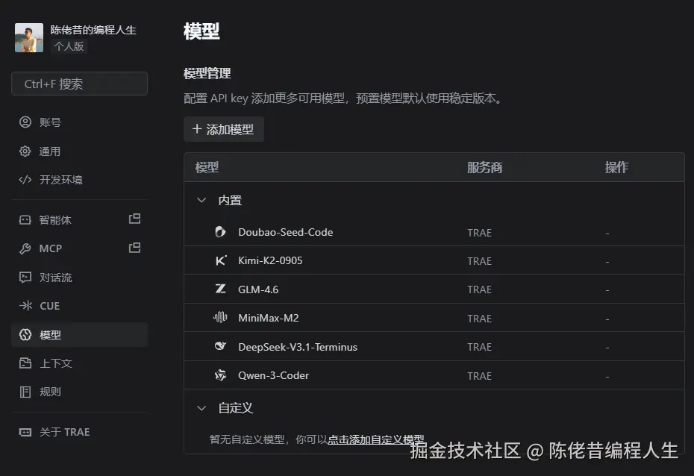This screenshot has width=694, height=476.
Task: Select the Doubao-Seed-Code model name
Action: (x=286, y=232)
